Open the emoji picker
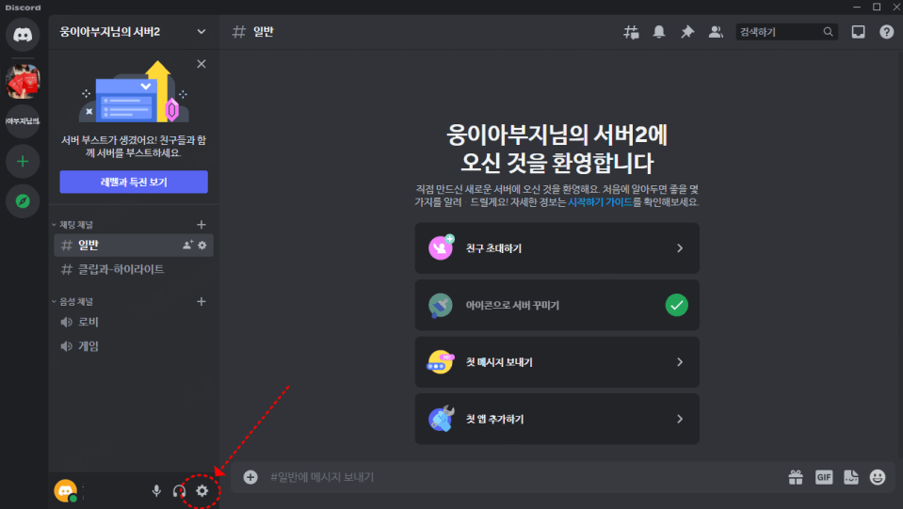The image size is (903, 509). (x=878, y=477)
